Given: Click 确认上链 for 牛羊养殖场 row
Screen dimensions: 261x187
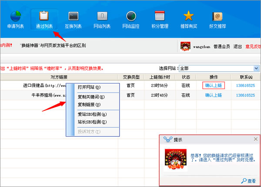Looking at the screenshot, I should [214, 95].
